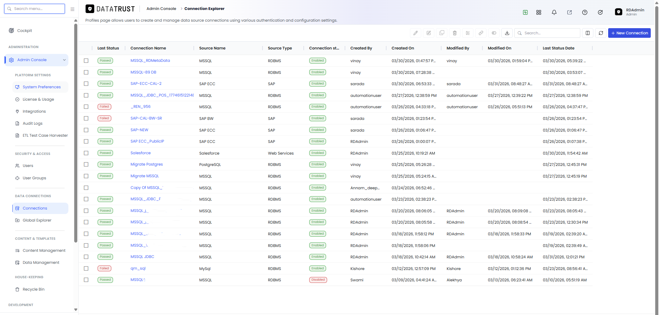
Task: Click the sidebar vertical scrollbar
Action: [76, 133]
